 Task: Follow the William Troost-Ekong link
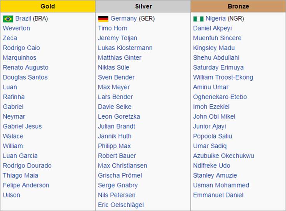tap(223, 77)
